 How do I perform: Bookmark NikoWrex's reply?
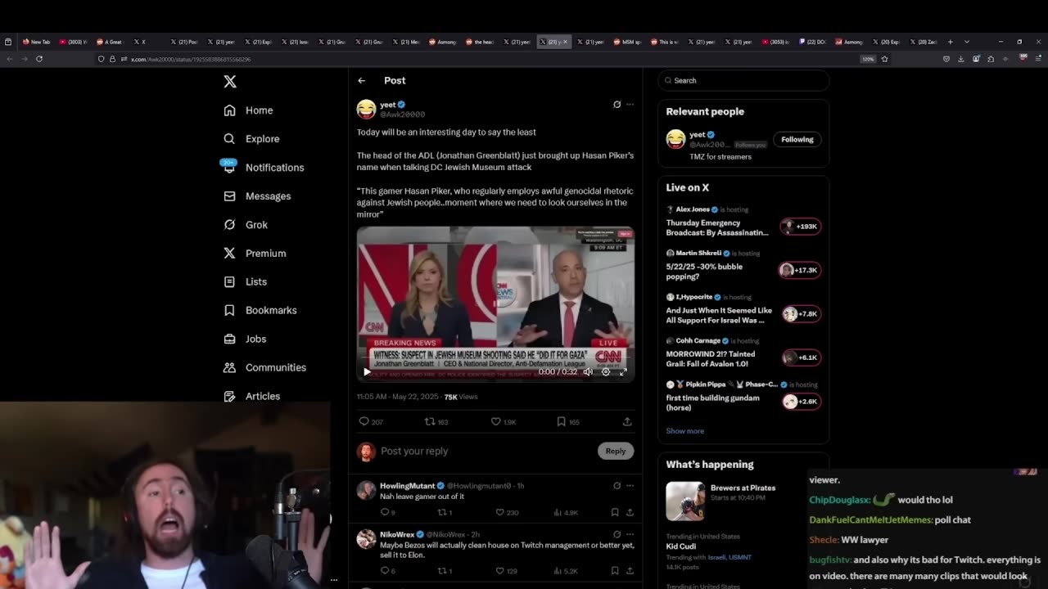point(615,571)
